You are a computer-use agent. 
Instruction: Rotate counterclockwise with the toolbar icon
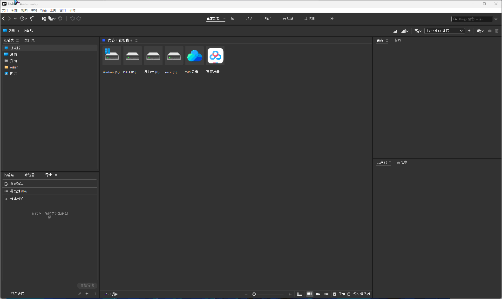tap(72, 19)
